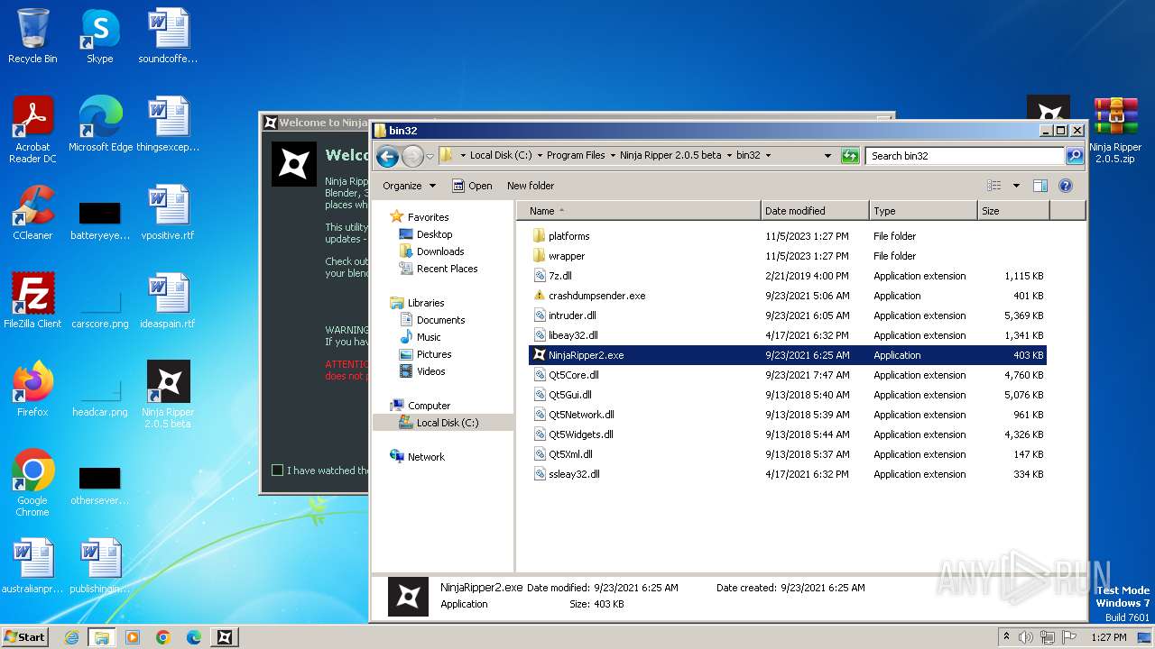Image resolution: width=1155 pixels, height=649 pixels.
Task: Select Local Disk (C:) in navigation pane
Action: coord(448,423)
